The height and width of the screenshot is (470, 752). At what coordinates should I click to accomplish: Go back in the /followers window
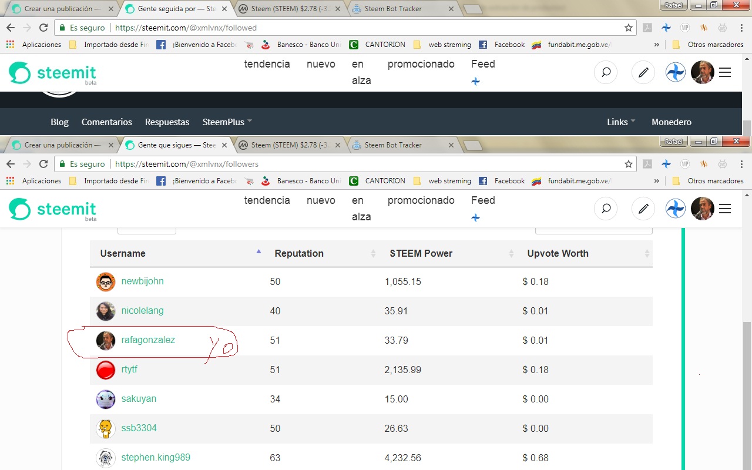pos(11,164)
